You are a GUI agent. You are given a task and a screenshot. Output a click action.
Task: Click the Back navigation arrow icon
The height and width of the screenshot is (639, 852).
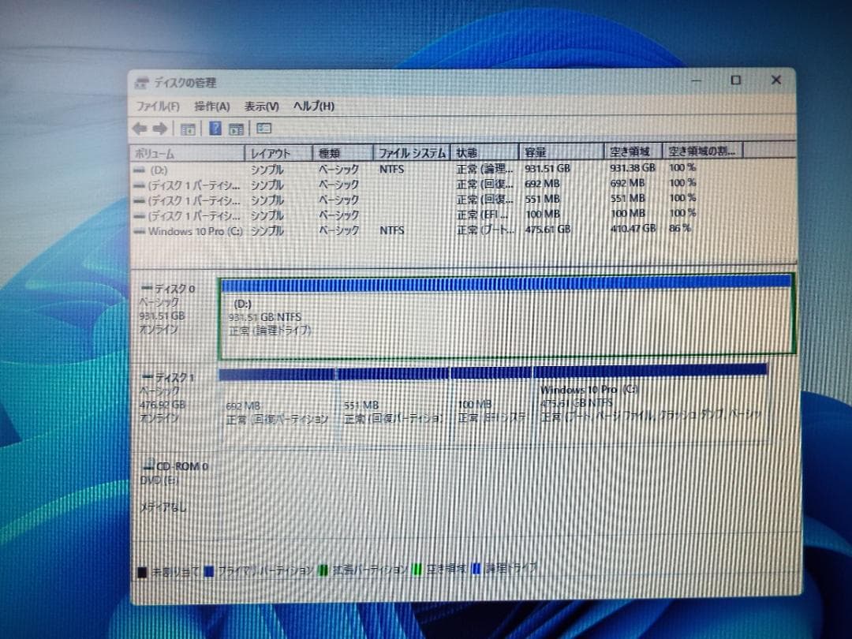[x=140, y=129]
